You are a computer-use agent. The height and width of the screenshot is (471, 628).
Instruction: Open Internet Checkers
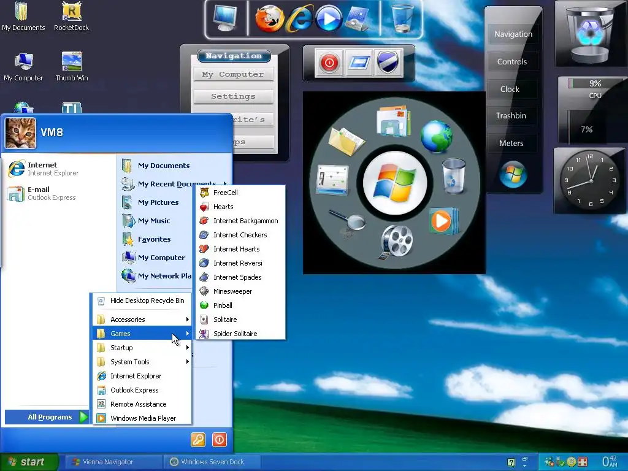[x=240, y=235]
